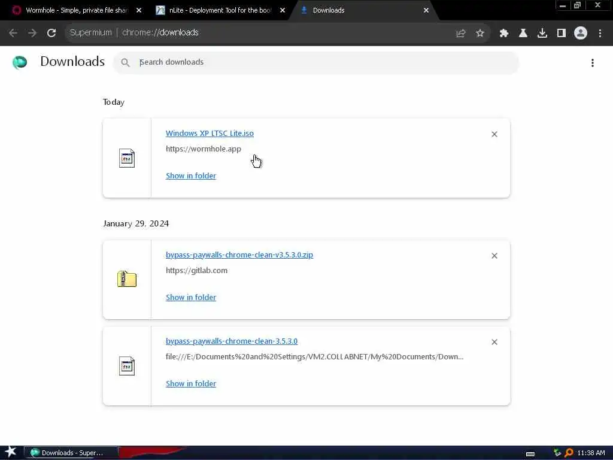Show Windows XP LTSC Lite.iso in folder
Image resolution: width=613 pixels, height=460 pixels.
pyautogui.click(x=191, y=175)
